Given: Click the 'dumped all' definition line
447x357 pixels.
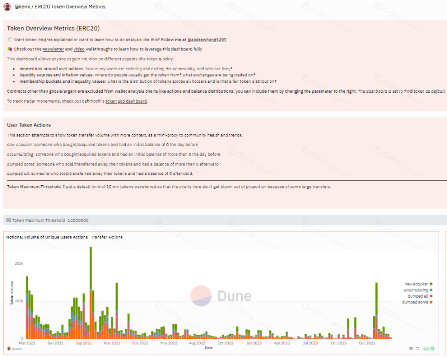Looking at the screenshot, I should point(100,173).
